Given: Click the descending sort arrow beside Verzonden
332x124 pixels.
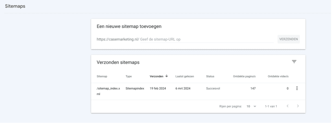Looking at the screenshot, I should [167, 76].
